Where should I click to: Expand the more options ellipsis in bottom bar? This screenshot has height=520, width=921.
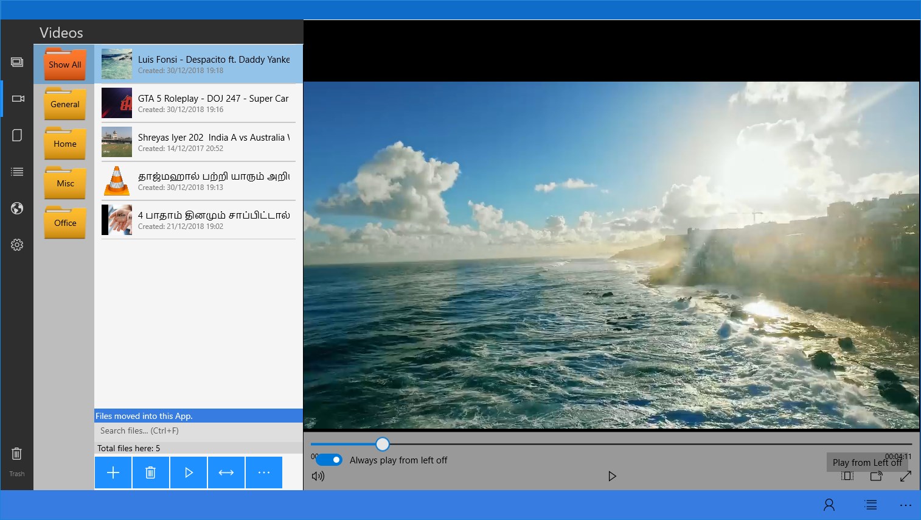905,505
